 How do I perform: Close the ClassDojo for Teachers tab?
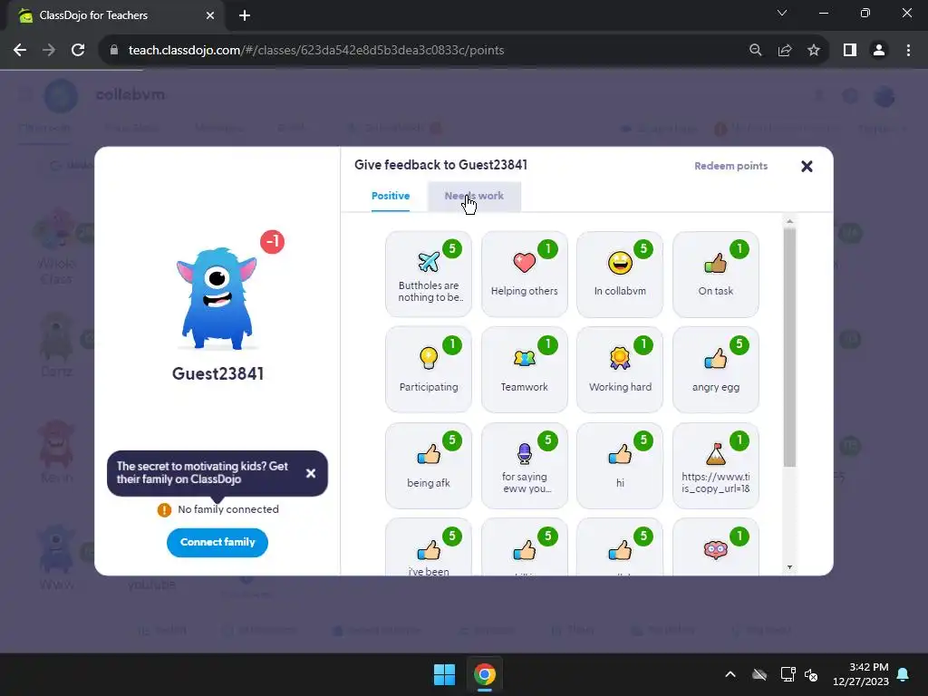coord(210,15)
